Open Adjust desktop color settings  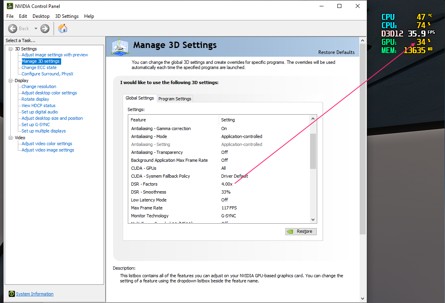[x=49, y=93]
